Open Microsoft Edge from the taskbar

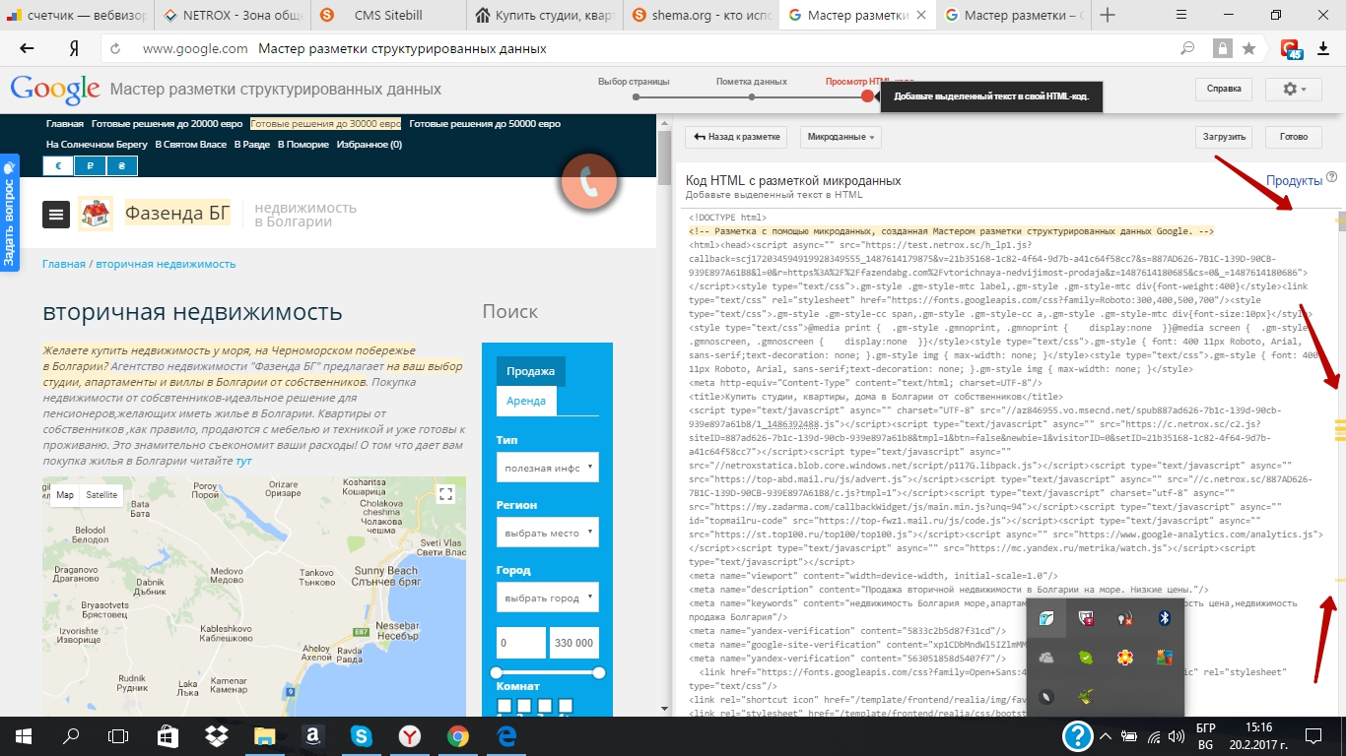(506, 735)
